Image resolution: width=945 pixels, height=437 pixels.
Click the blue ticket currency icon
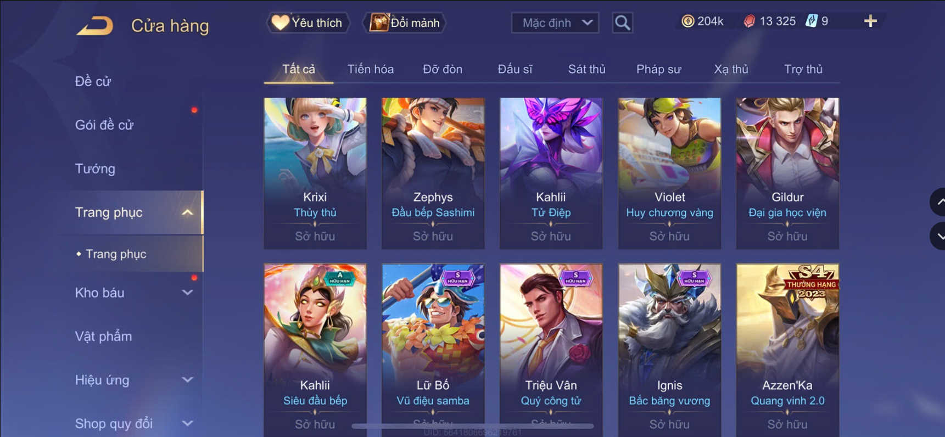tap(811, 21)
